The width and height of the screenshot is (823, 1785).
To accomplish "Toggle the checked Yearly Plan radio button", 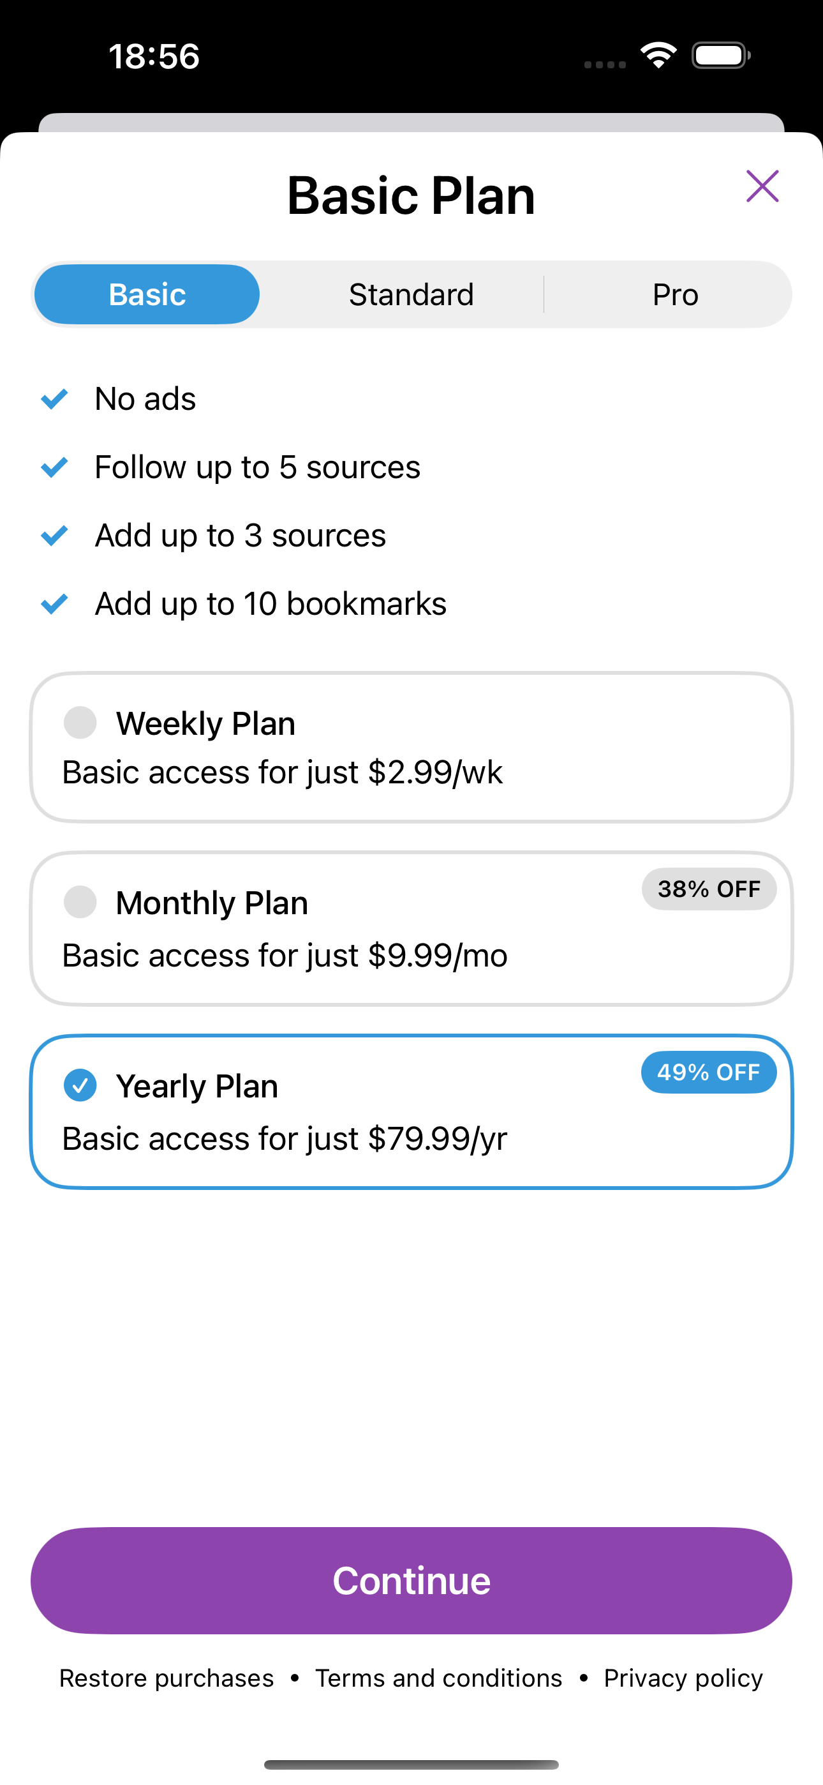I will click(x=80, y=1085).
